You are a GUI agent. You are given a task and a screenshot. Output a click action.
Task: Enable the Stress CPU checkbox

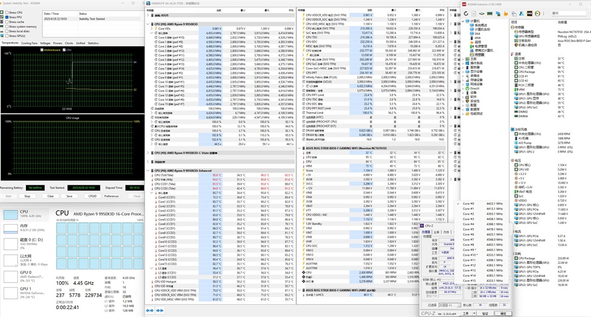tap(7, 13)
